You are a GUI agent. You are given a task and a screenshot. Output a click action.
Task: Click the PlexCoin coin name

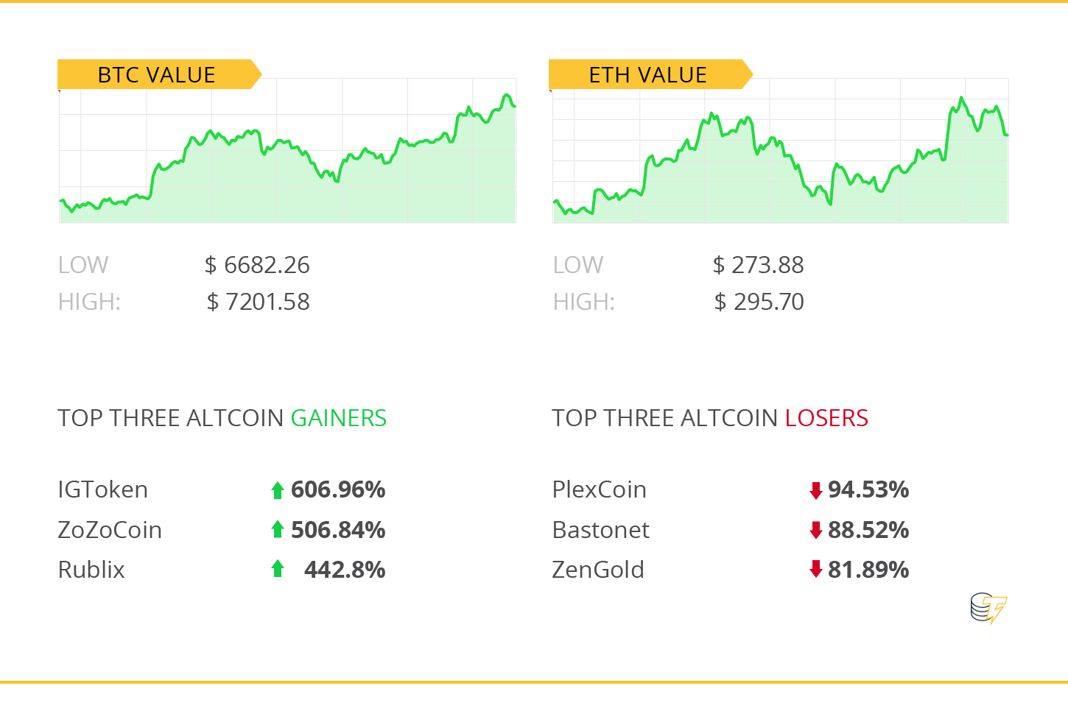point(600,489)
